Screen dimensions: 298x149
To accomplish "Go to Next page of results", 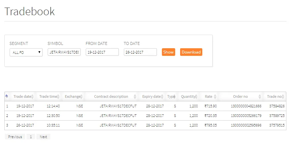I will [43, 137].
